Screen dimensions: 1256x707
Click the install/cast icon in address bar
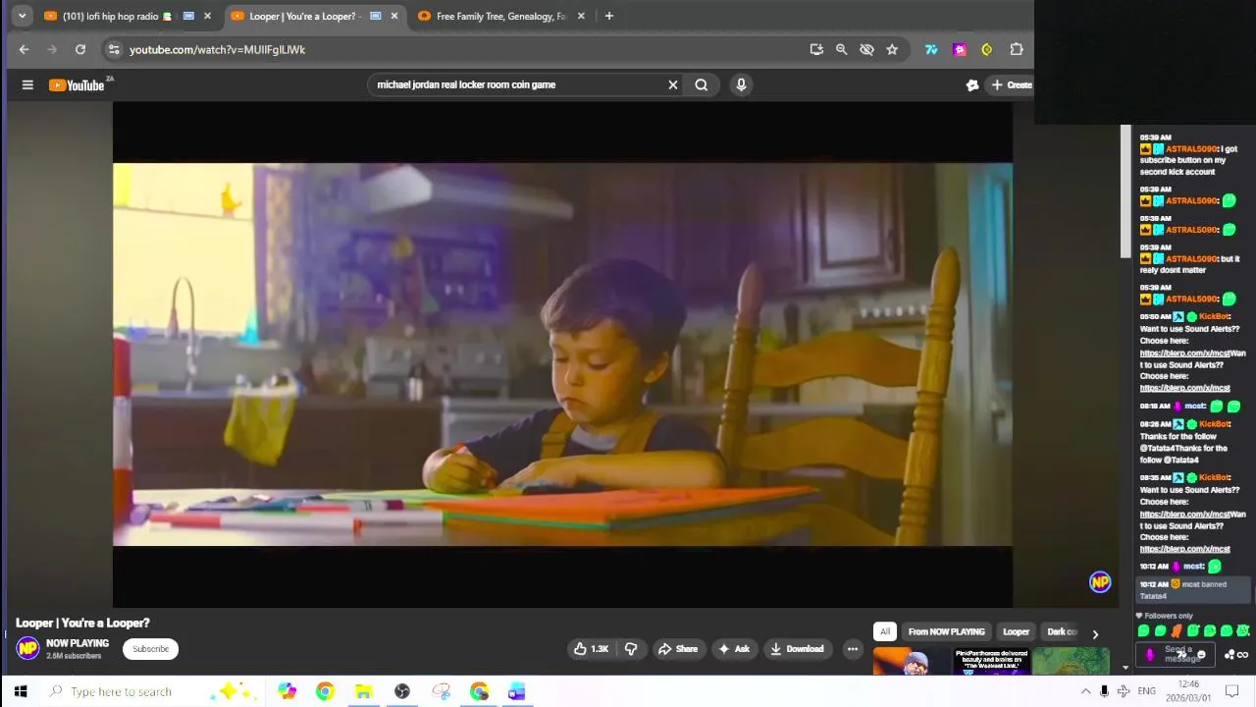click(x=816, y=49)
